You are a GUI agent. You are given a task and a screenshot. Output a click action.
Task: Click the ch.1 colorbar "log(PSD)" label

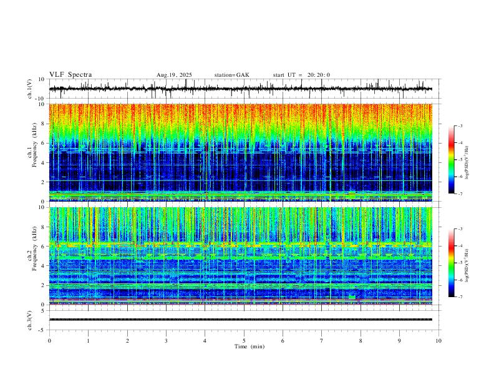(x=467, y=163)
